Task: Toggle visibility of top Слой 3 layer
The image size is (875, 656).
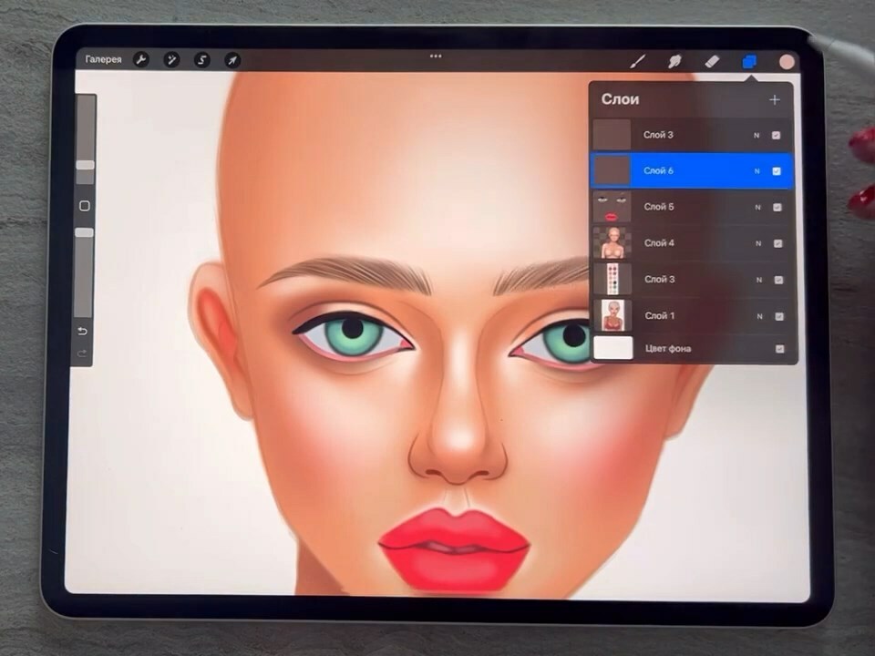Action: click(776, 136)
